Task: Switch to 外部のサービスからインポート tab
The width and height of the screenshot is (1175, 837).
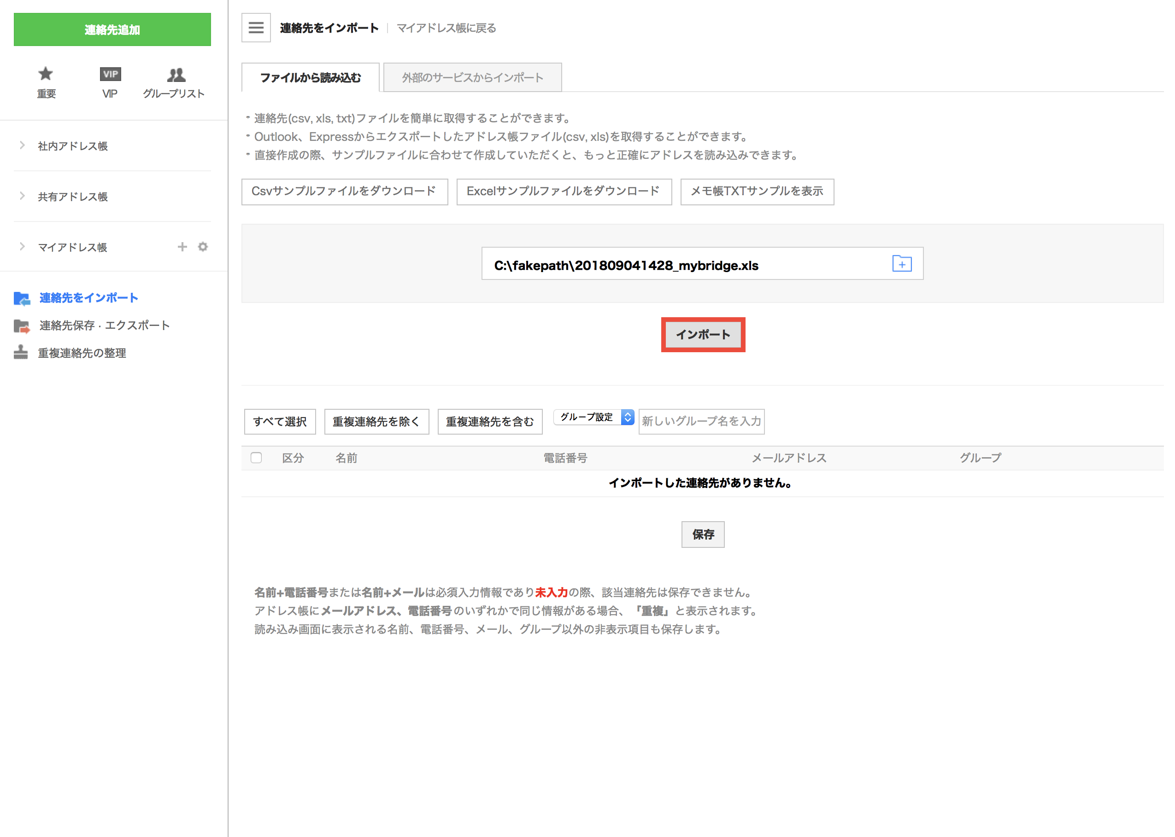Action: (x=472, y=78)
